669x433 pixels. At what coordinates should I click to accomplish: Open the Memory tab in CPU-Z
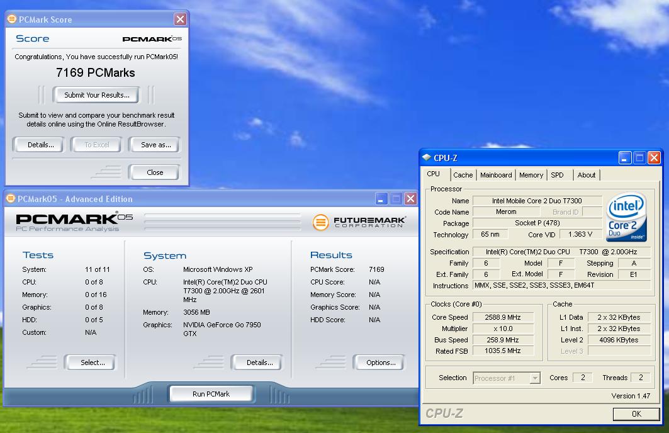coord(531,175)
